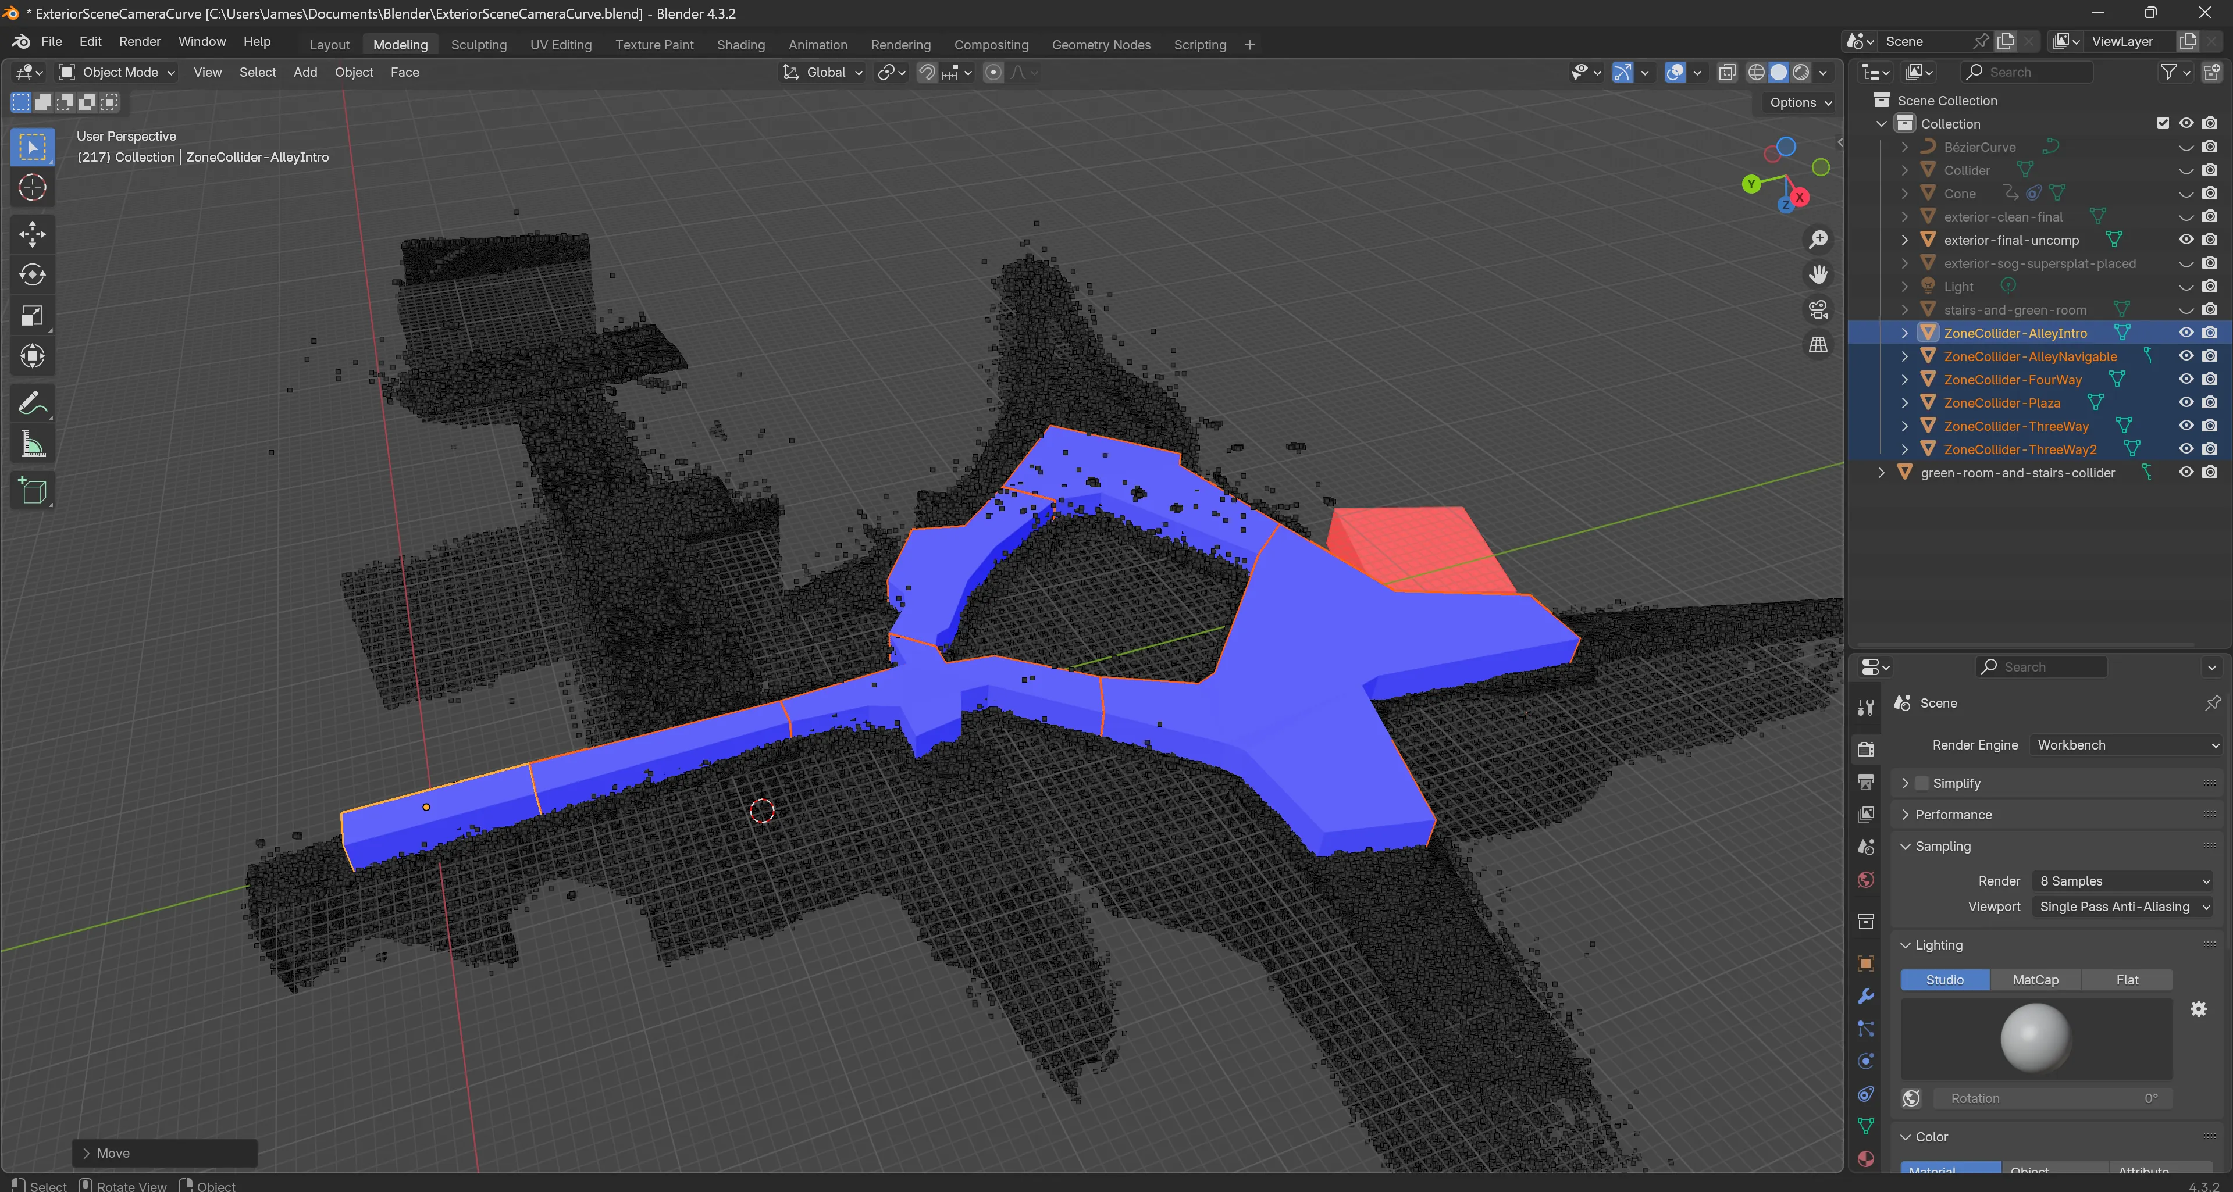The width and height of the screenshot is (2233, 1192).
Task: Toggle camera view in viewport
Action: pyautogui.click(x=1819, y=309)
